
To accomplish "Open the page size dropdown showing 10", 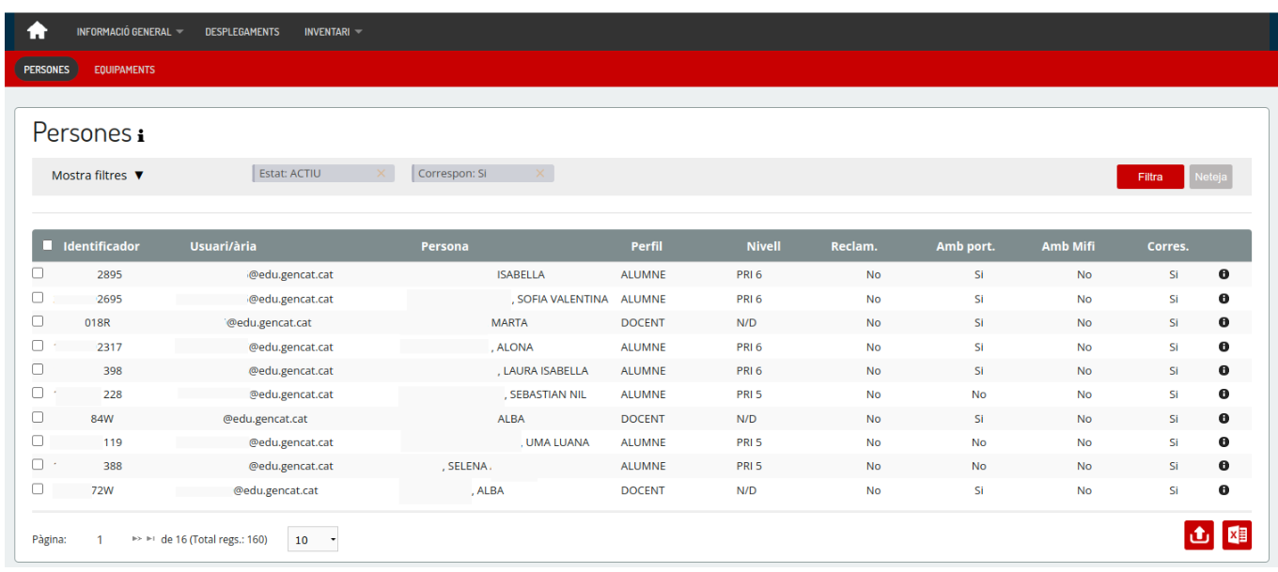I will (313, 540).
